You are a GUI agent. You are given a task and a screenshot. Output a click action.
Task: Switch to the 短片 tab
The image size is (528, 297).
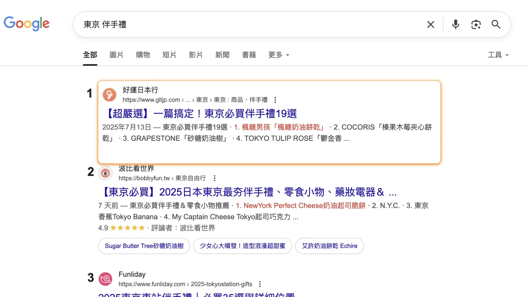[169, 55]
